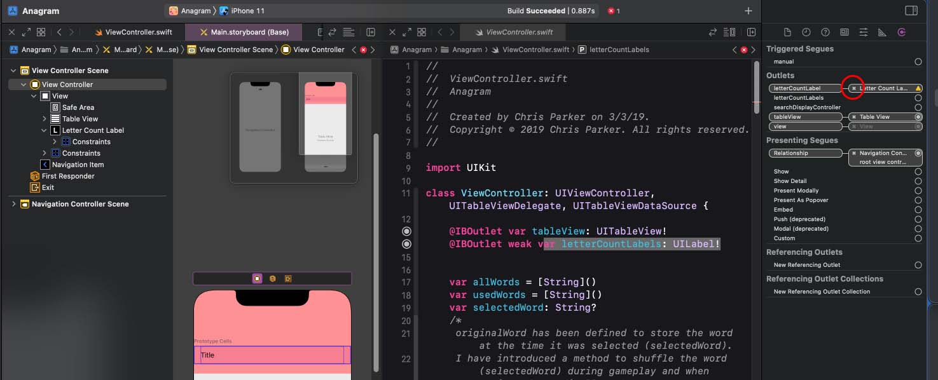Click the letterCountLabel outlet pill

click(805, 88)
